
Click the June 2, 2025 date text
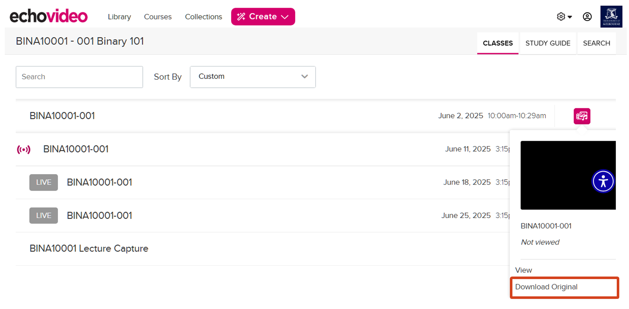point(460,116)
